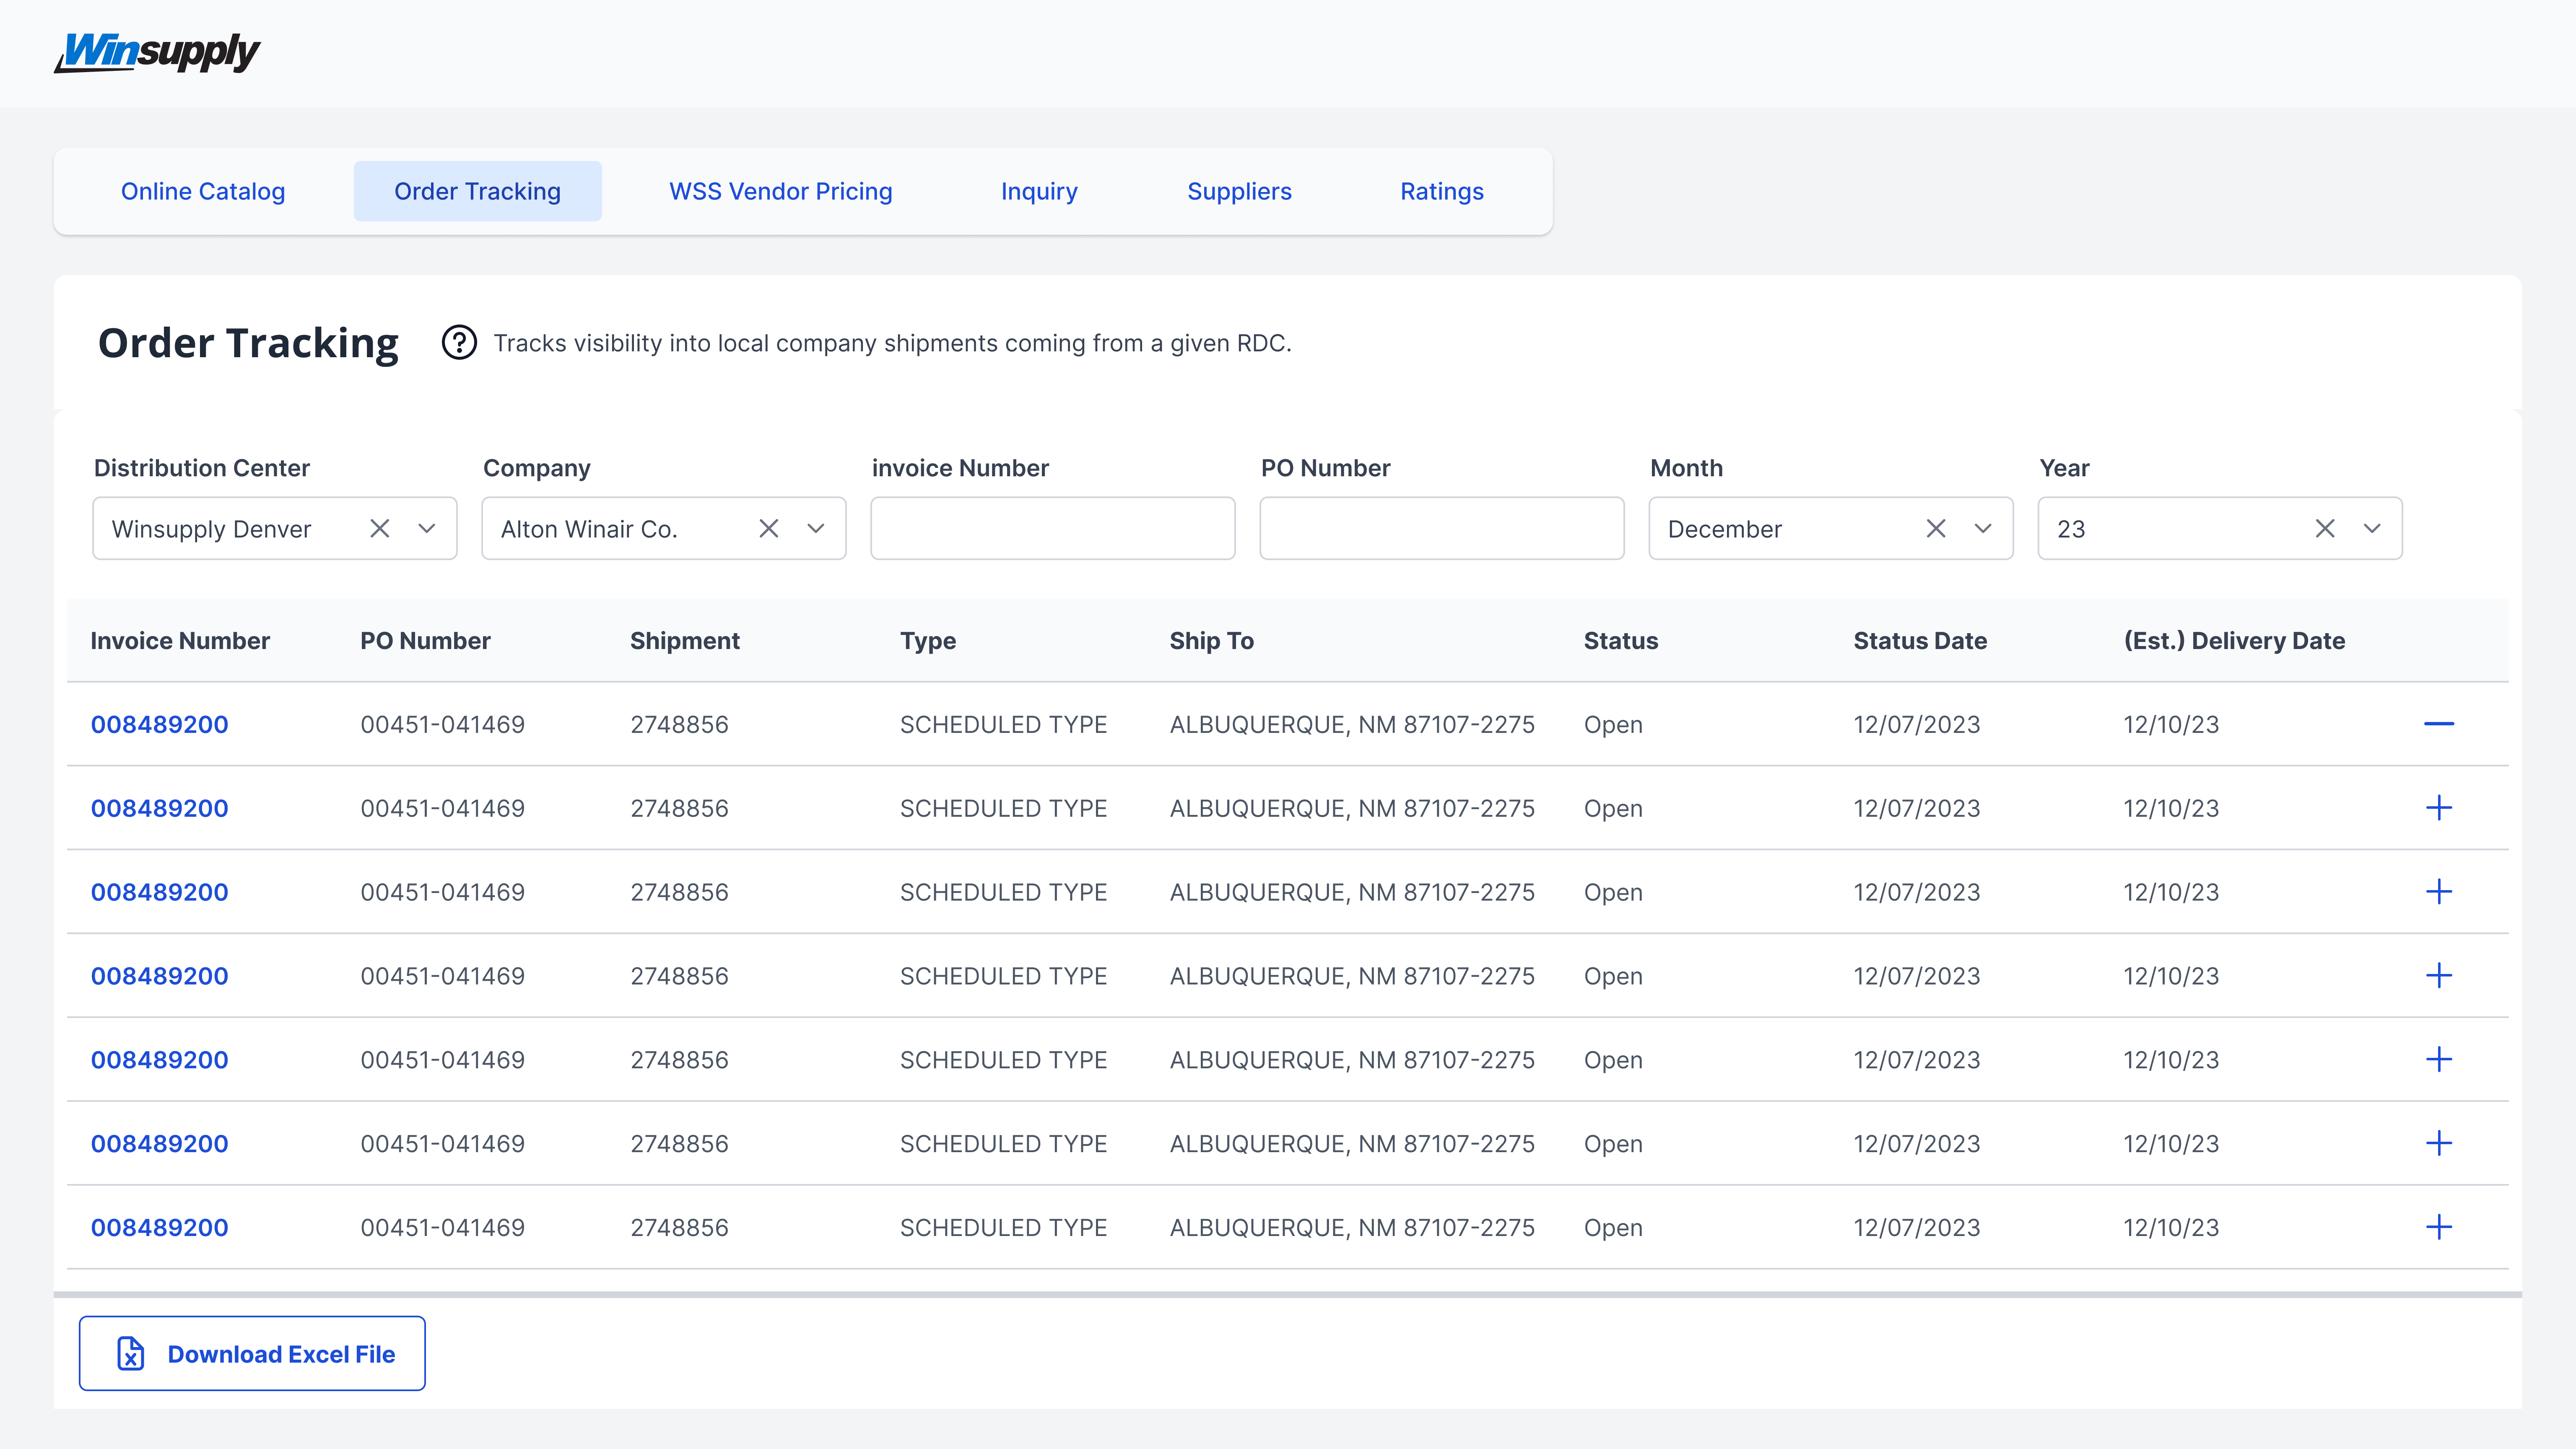Open the Suppliers tab

pyautogui.click(x=1239, y=191)
